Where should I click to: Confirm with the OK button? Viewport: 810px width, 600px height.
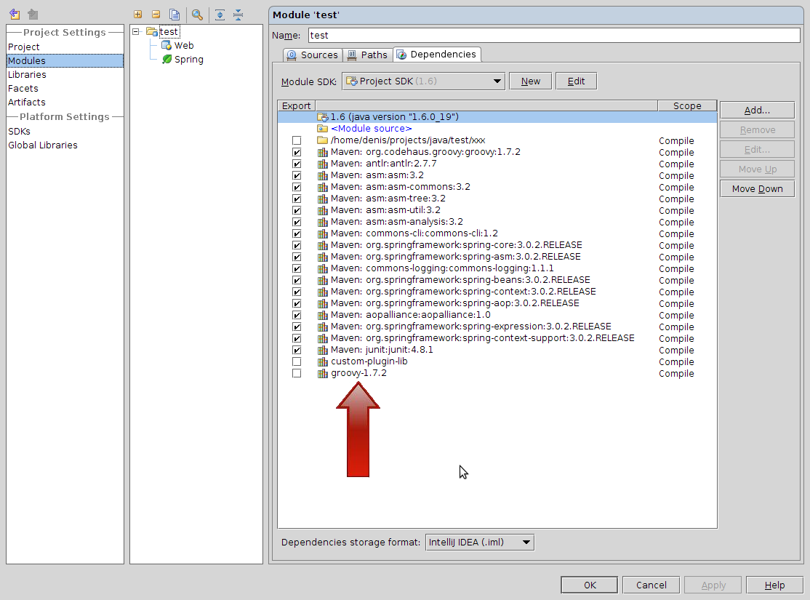pyautogui.click(x=590, y=585)
